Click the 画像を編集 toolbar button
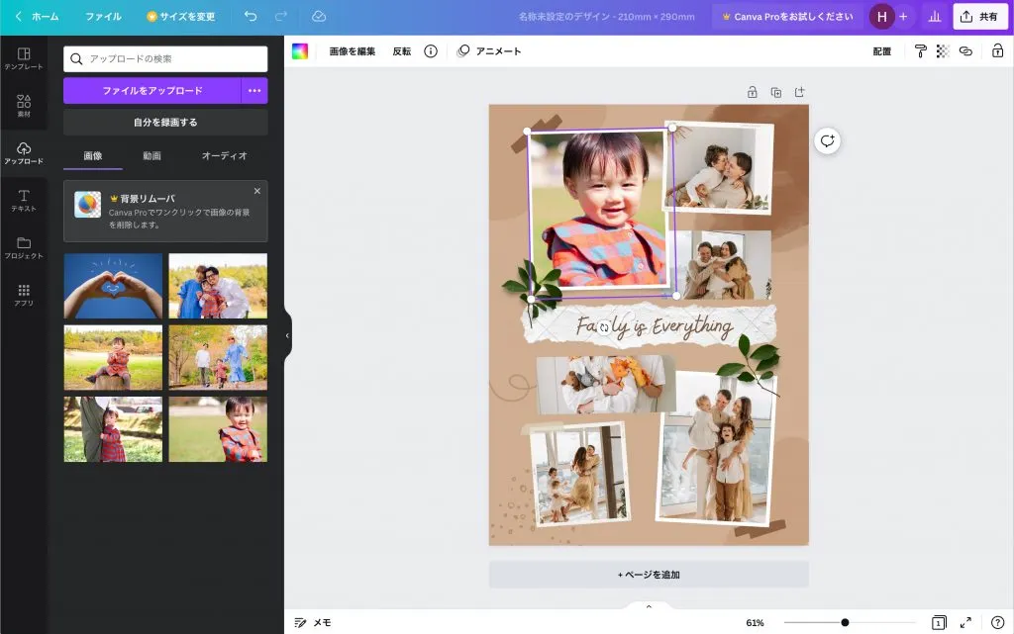The width and height of the screenshot is (1014, 634). point(353,51)
